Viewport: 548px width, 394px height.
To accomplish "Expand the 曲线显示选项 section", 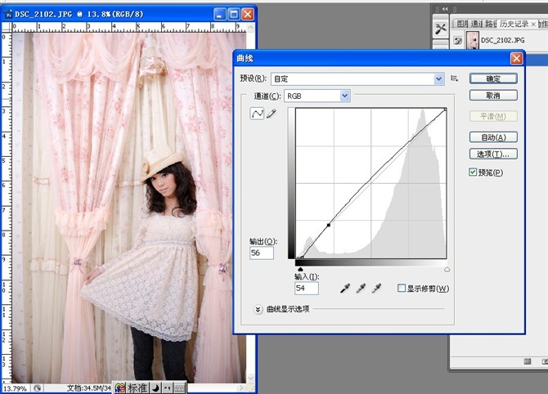I will pos(258,310).
